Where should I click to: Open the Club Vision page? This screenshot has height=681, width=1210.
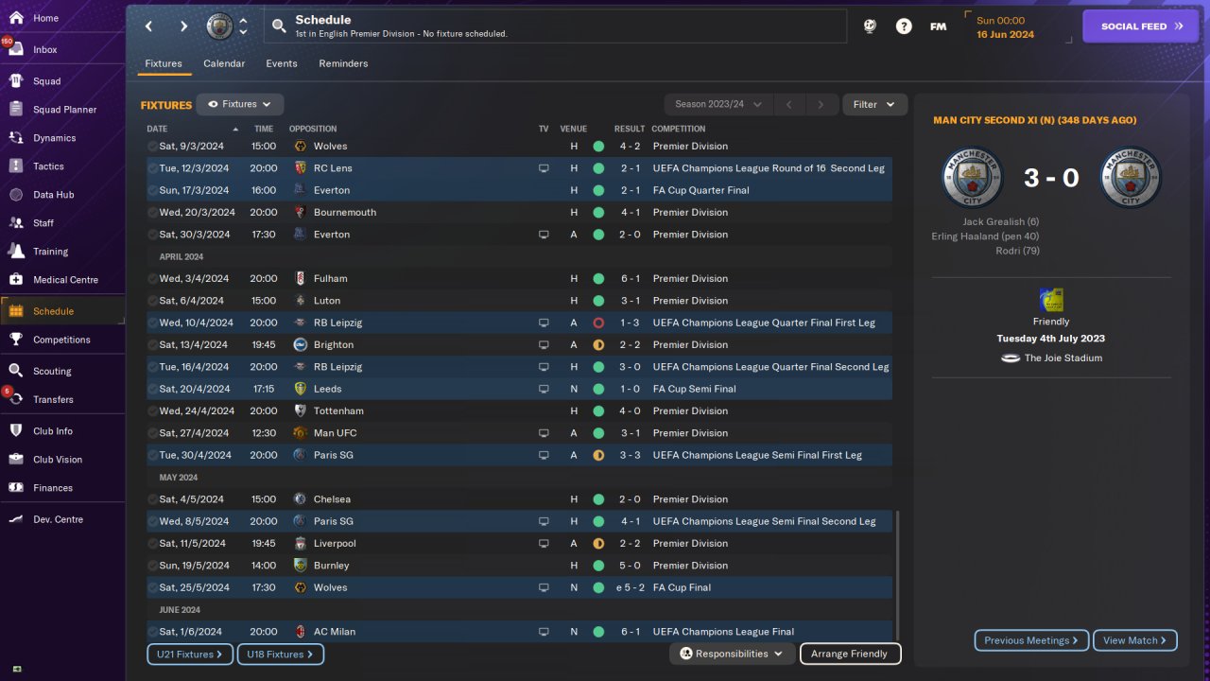pos(58,460)
